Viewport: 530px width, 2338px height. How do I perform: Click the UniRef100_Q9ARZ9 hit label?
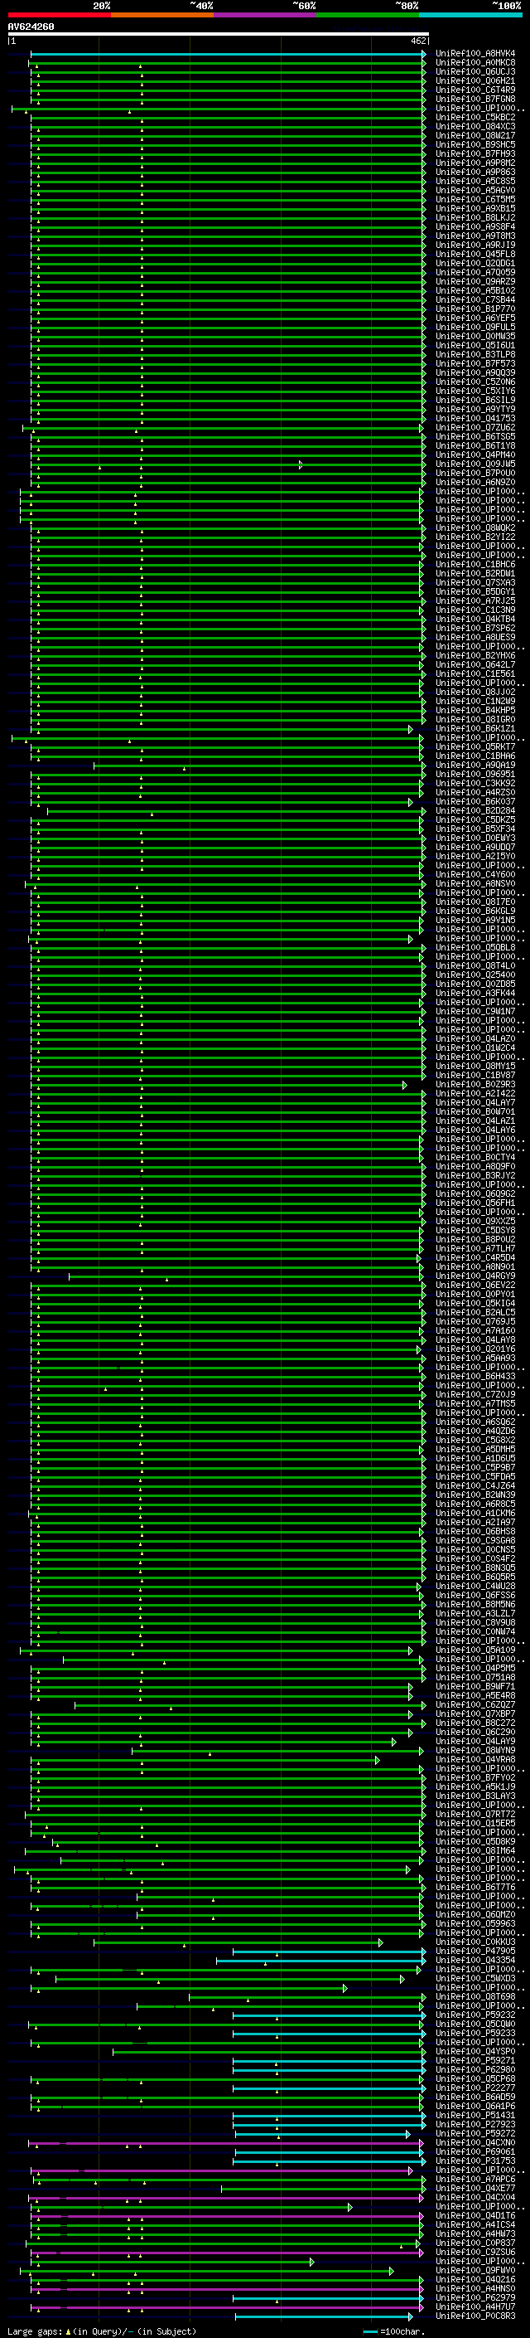475,281
